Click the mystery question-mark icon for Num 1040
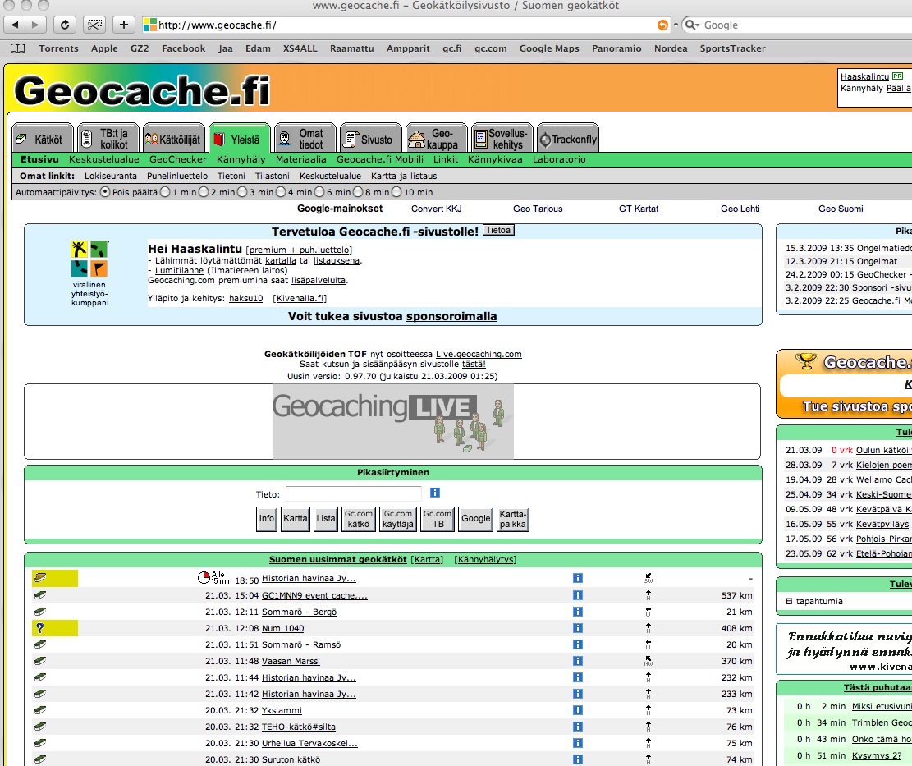 coord(39,628)
